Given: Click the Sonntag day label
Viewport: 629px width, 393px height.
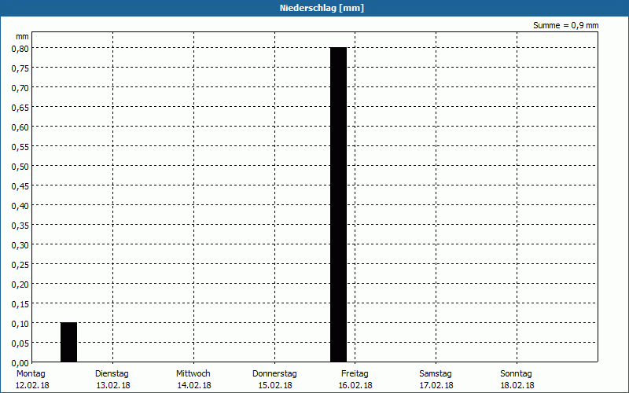Looking at the screenshot, I should [516, 374].
